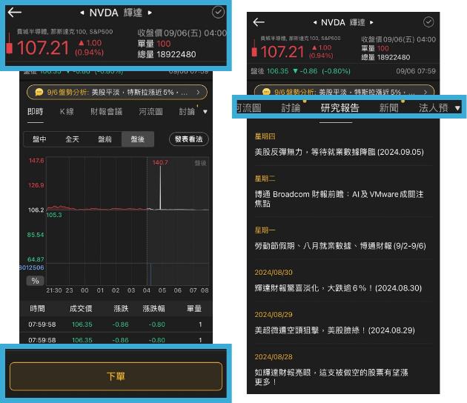
Task: Open report 輝達財報驚喜淡化，大跌逾6%
Action: (338, 288)
